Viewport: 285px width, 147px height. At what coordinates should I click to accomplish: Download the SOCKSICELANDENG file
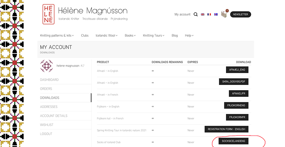coord(233,141)
